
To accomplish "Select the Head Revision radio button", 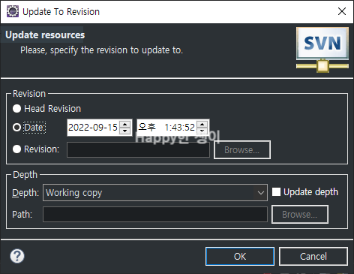I will tap(16, 109).
